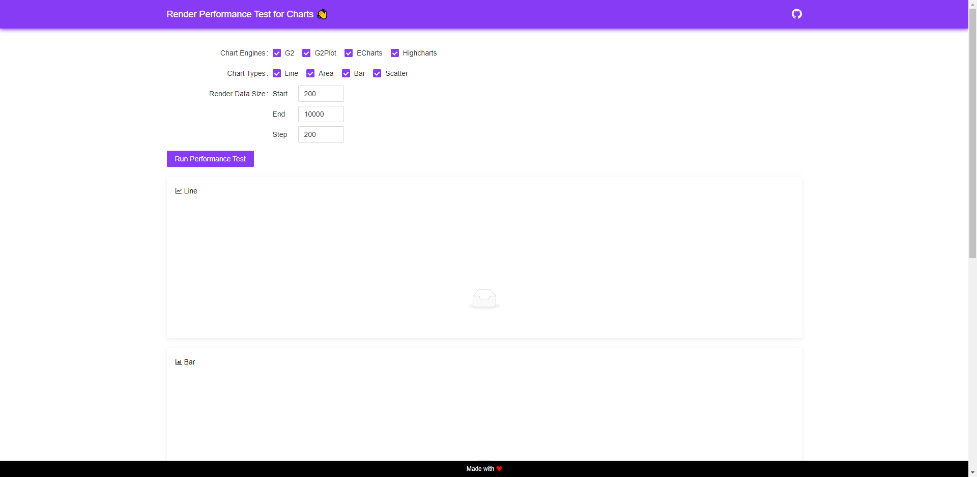Toggle the Highcharts engine checkbox
Image resolution: width=977 pixels, height=477 pixels.
pyautogui.click(x=395, y=53)
